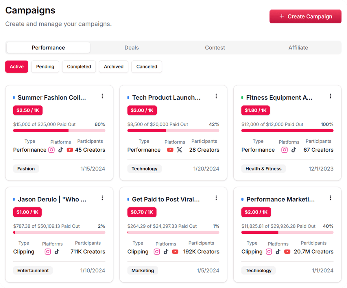The width and height of the screenshot is (347, 288).
Task: Click the Instagram icon on Get Paid to Post card
Action: pyautogui.click(x=157, y=251)
